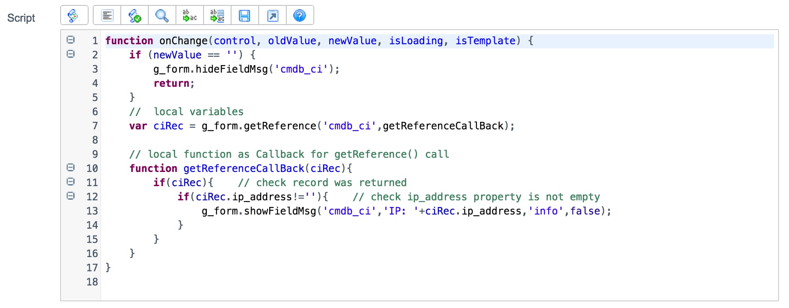Viewport: 789px width, 308px height.
Task: Collapse the if newValue block at line 2
Action: [71, 54]
